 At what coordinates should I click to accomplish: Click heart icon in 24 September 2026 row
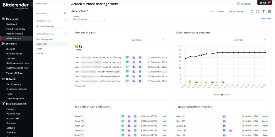point(127,57)
